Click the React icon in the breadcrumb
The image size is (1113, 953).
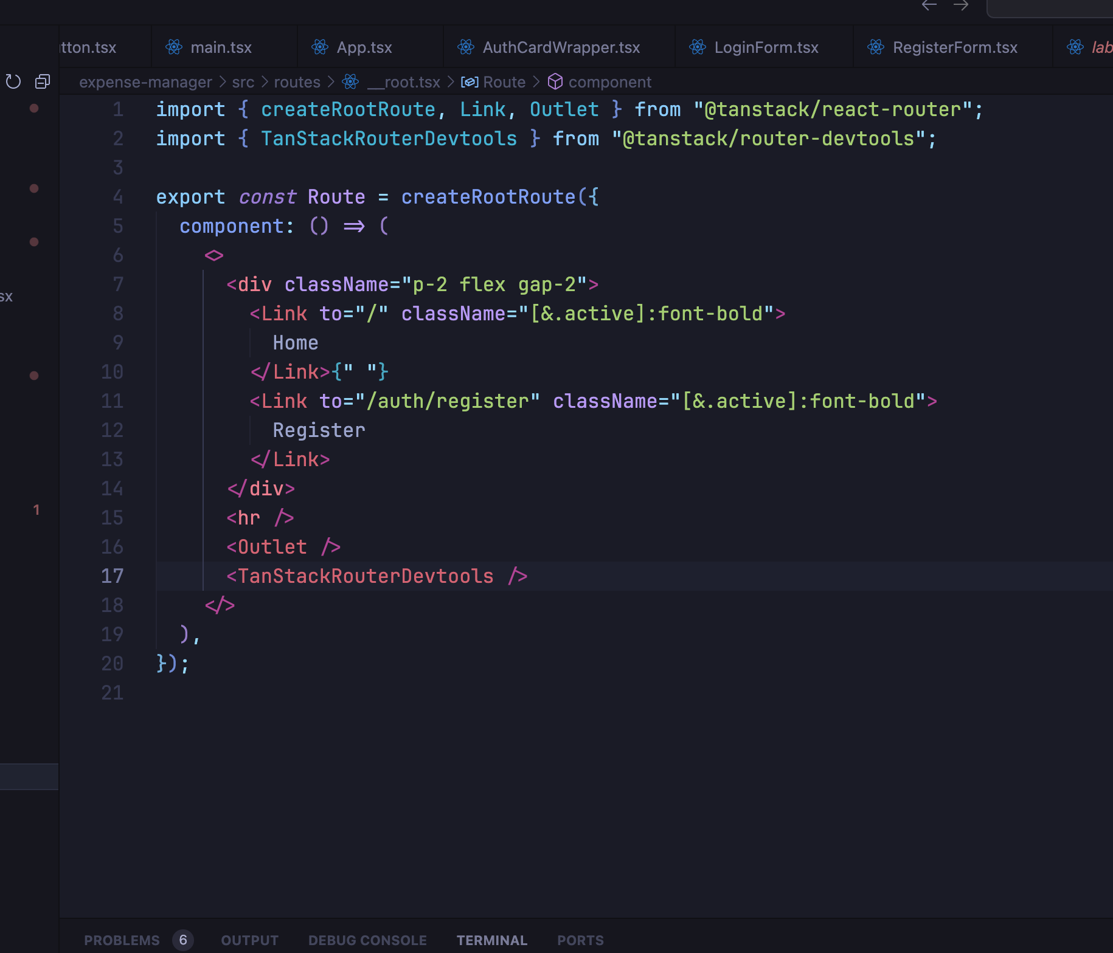350,81
